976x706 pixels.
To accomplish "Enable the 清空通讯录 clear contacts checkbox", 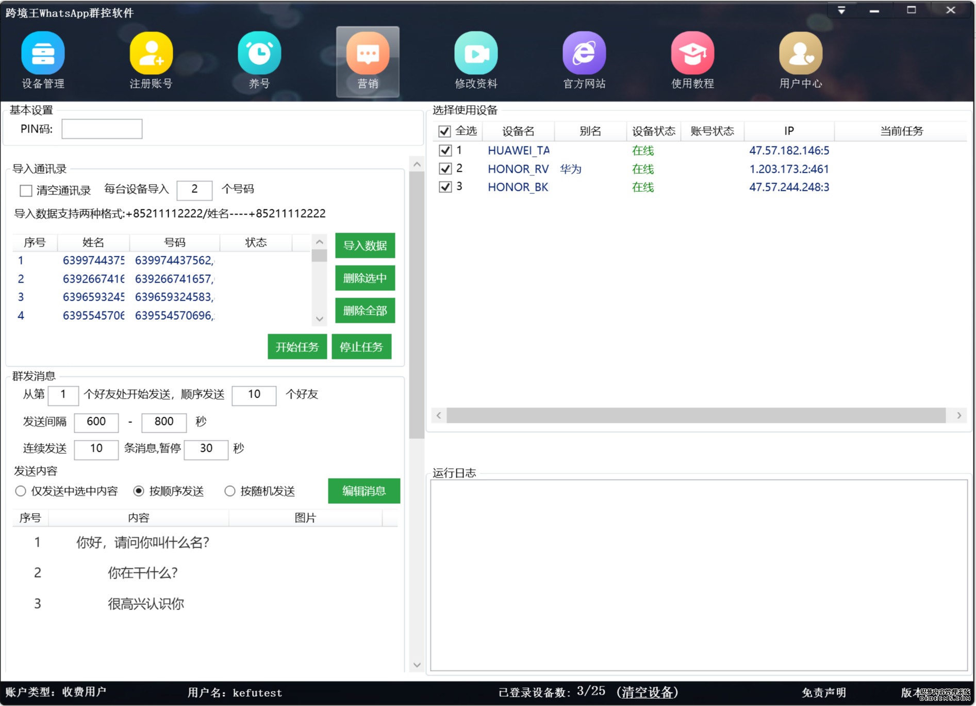I will pos(25,190).
